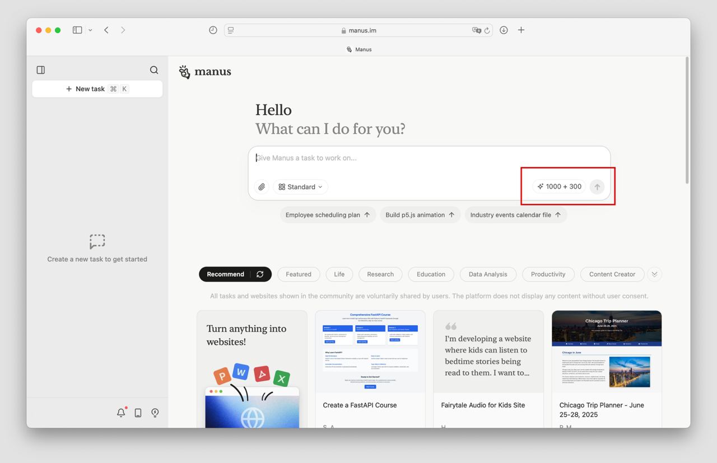Choose the Employee scheduling plan suggestion
The width and height of the screenshot is (717, 463).
[x=328, y=215]
